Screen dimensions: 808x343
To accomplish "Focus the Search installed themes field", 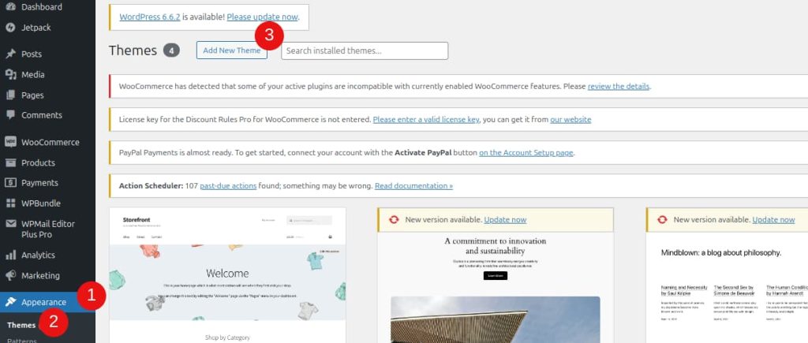I will (365, 50).
